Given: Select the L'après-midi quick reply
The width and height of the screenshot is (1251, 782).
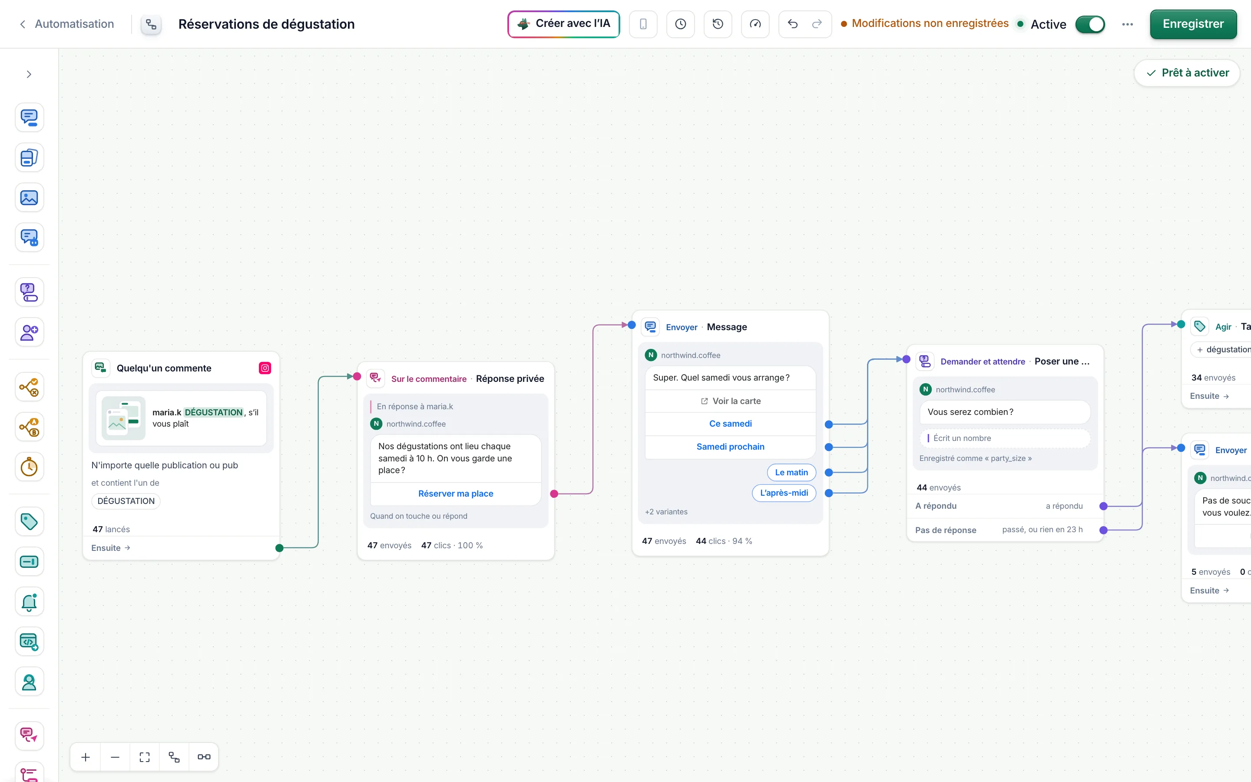Looking at the screenshot, I should (x=784, y=493).
